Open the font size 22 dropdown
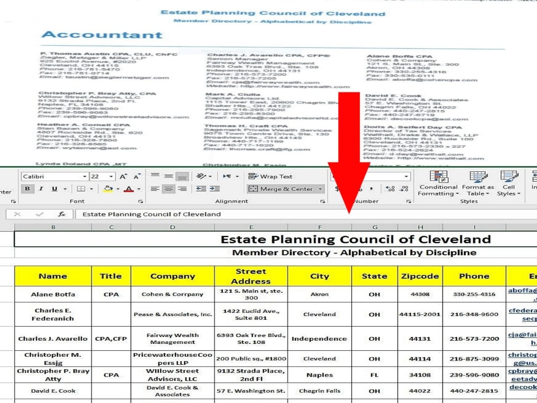Image resolution: width=537 pixels, height=403 pixels. coord(111,176)
